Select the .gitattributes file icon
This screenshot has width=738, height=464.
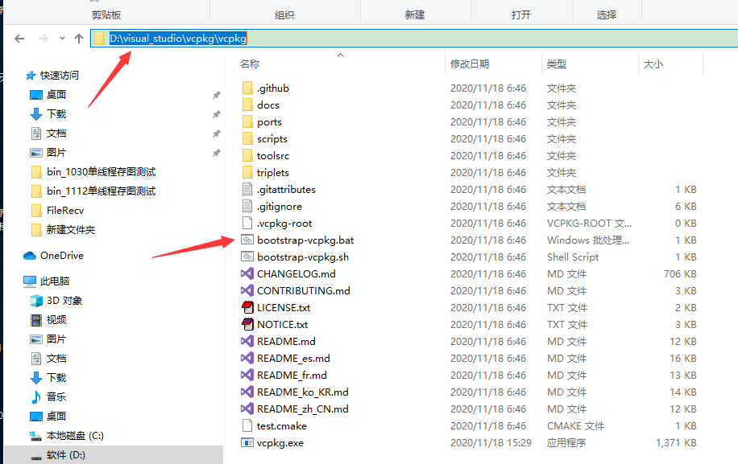[247, 189]
